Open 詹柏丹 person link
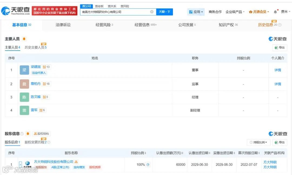Screen dimensions: 292x175 point(36,84)
